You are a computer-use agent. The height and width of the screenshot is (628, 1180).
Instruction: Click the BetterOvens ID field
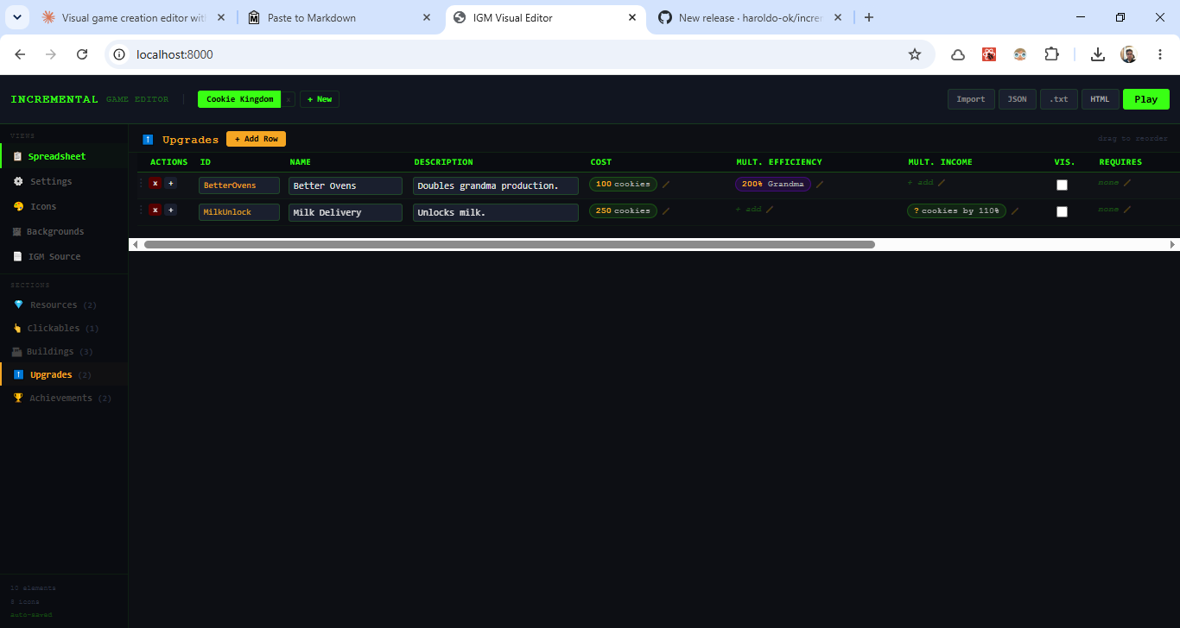pos(239,185)
